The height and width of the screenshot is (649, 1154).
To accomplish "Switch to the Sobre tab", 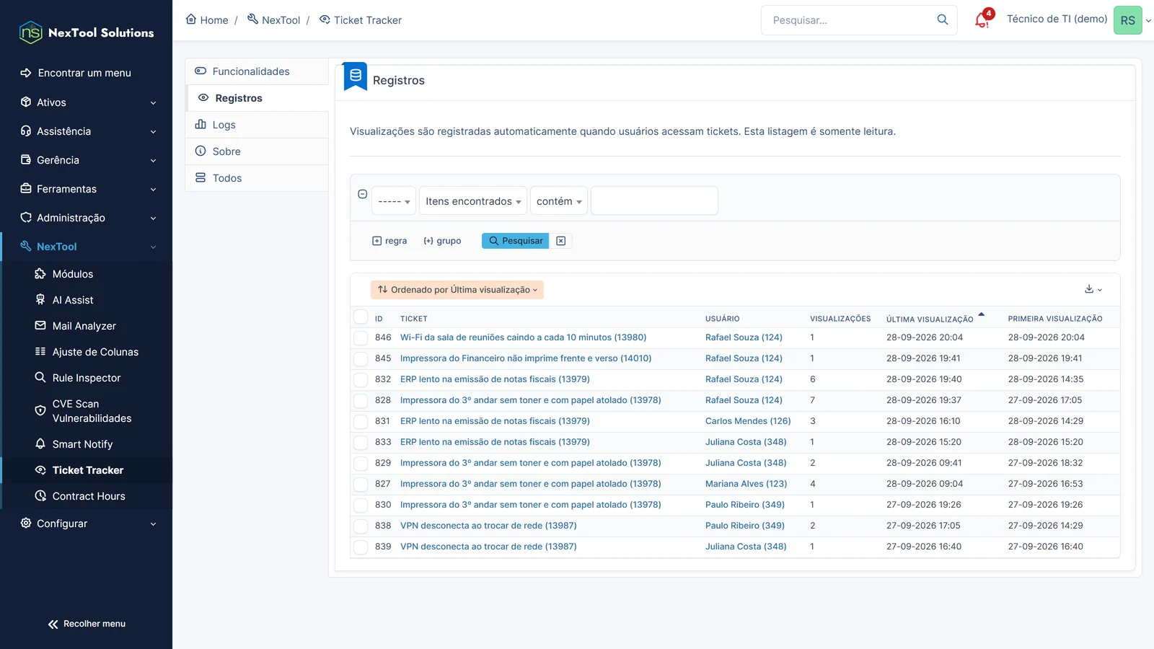I will tap(257, 151).
